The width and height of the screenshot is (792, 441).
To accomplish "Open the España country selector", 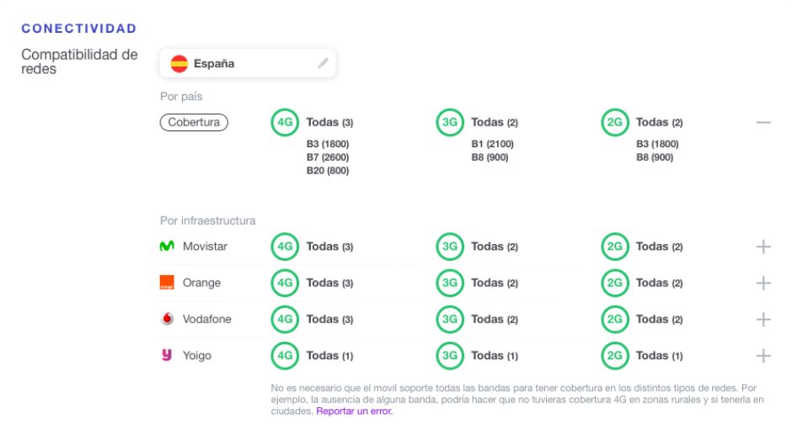I will (248, 63).
